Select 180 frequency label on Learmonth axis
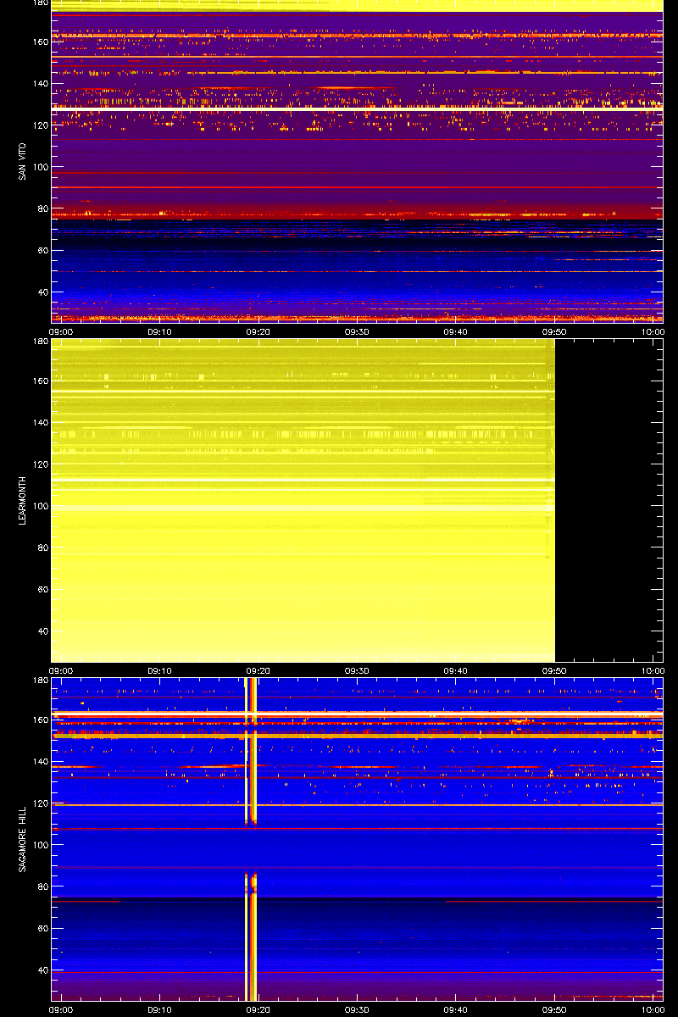 [x=40, y=342]
